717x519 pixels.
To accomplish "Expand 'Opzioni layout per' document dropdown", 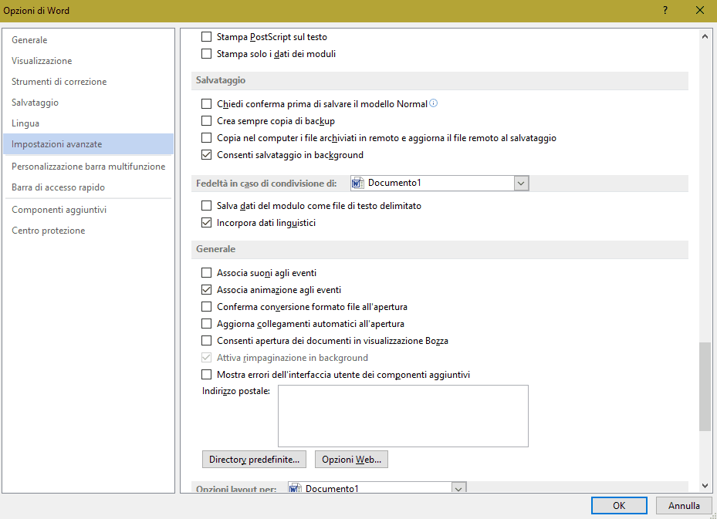I will coord(458,489).
